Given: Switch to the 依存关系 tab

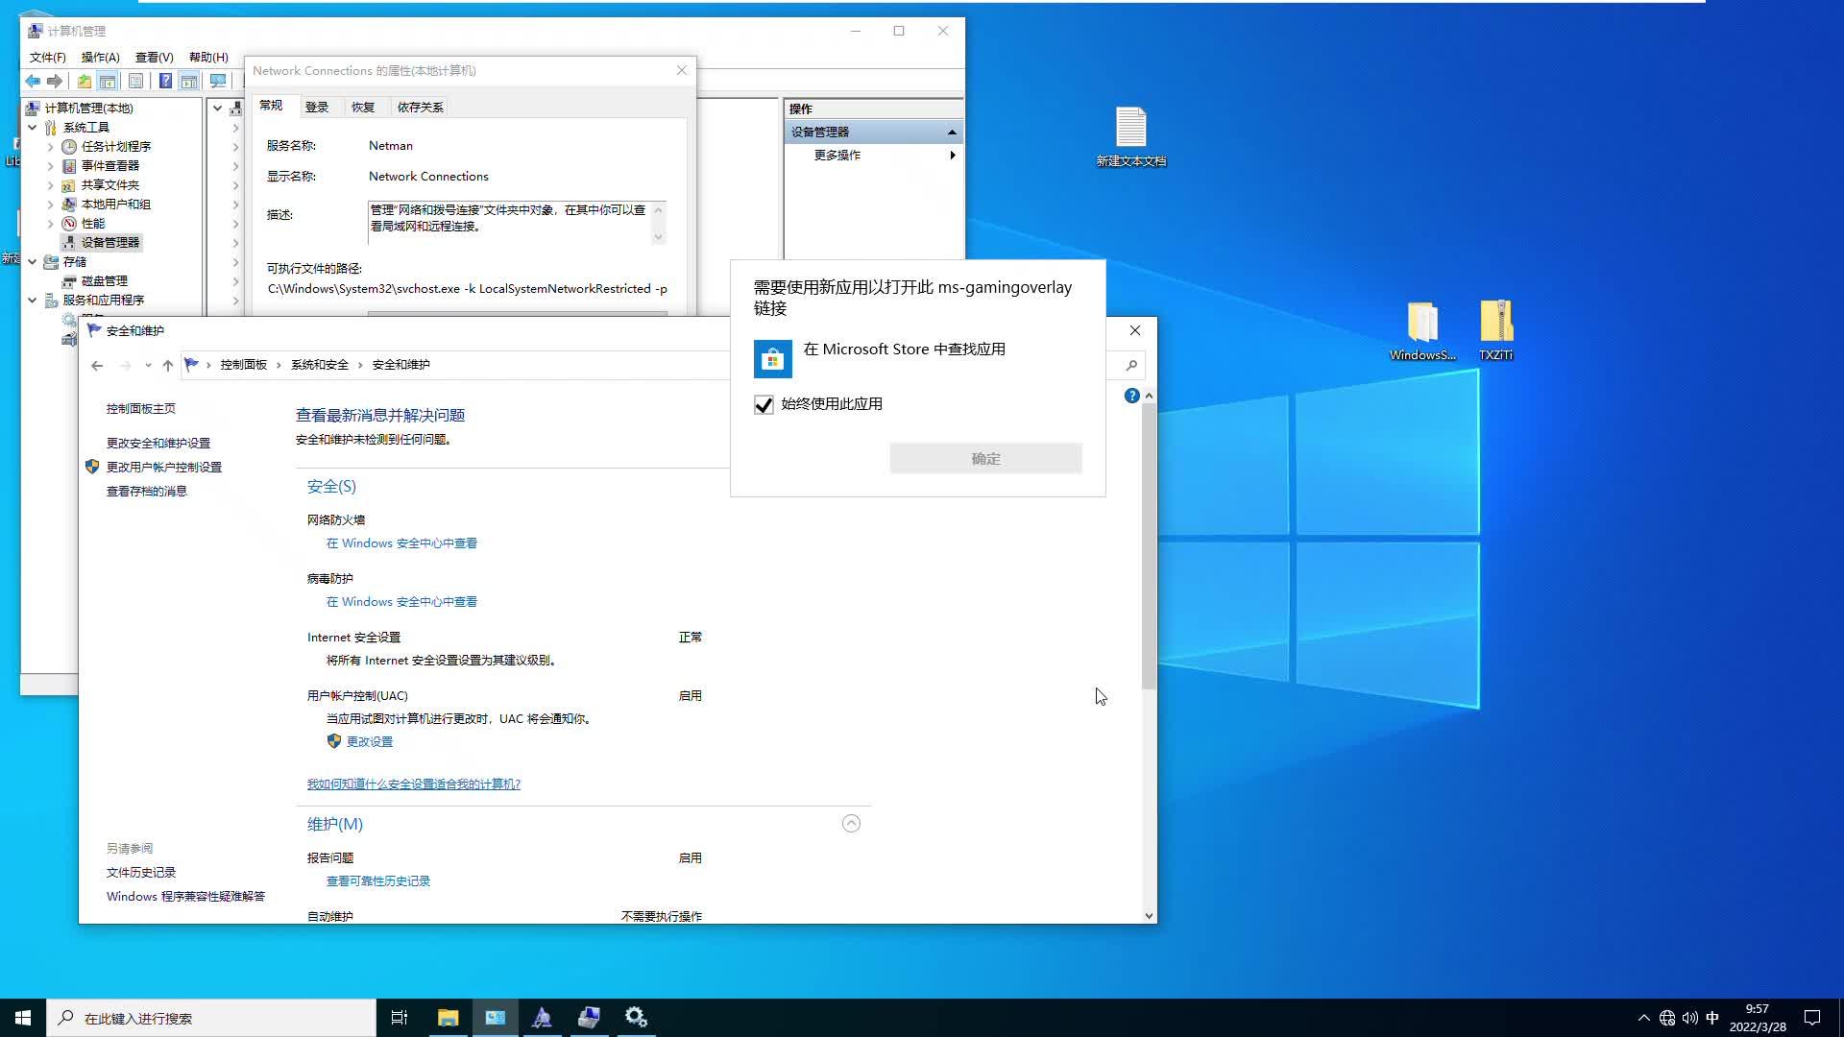Looking at the screenshot, I should 418,107.
